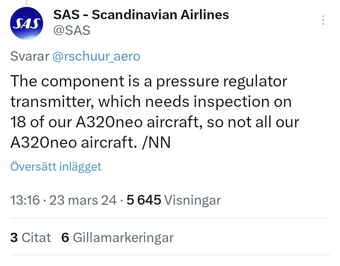Click the "SAS - Scandinavian Airlines" display name
Viewport: 340px width, 266px height.
click(x=141, y=14)
